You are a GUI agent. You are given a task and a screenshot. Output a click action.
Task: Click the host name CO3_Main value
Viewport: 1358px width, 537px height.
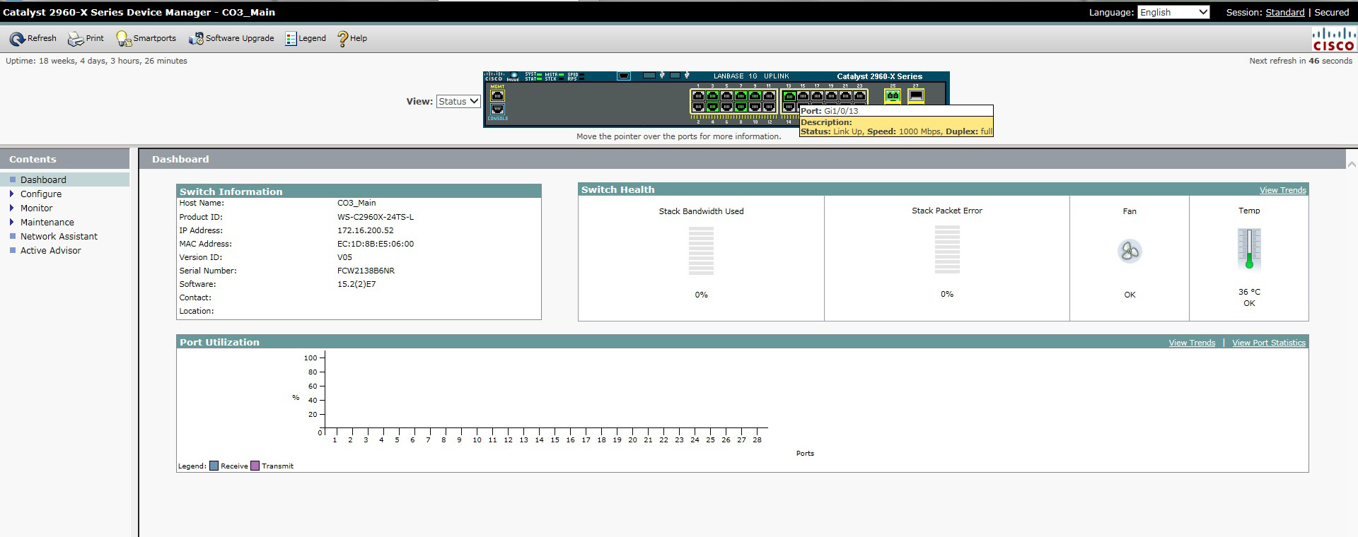coord(356,203)
